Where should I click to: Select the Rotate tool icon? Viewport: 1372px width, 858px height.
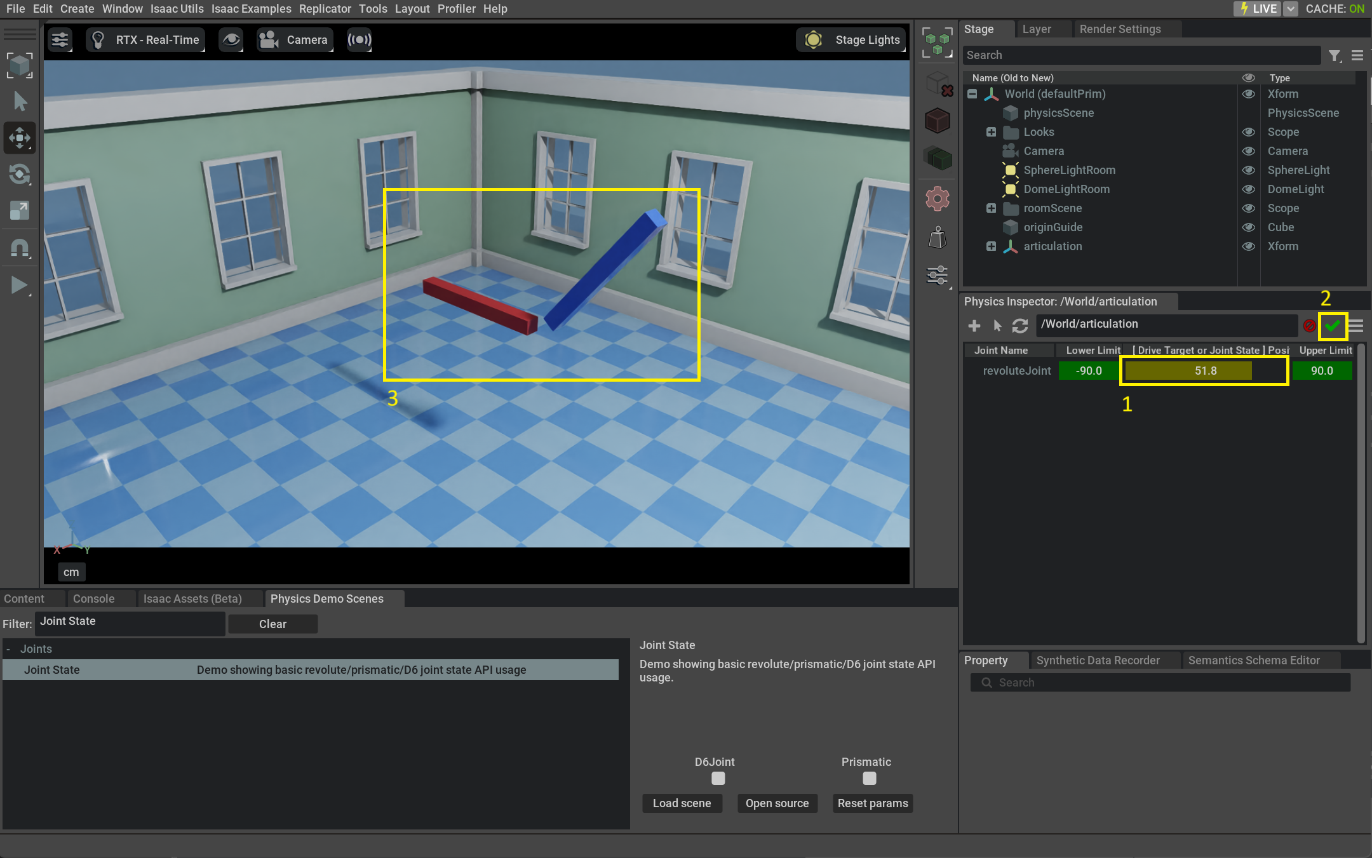(19, 174)
